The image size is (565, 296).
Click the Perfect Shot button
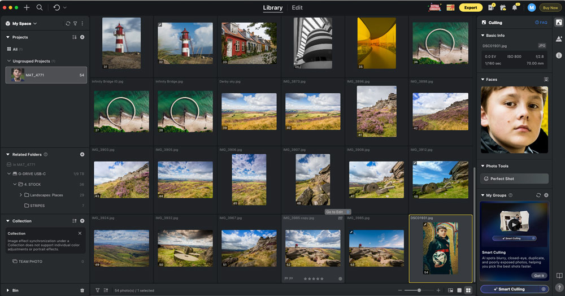pyautogui.click(x=514, y=179)
